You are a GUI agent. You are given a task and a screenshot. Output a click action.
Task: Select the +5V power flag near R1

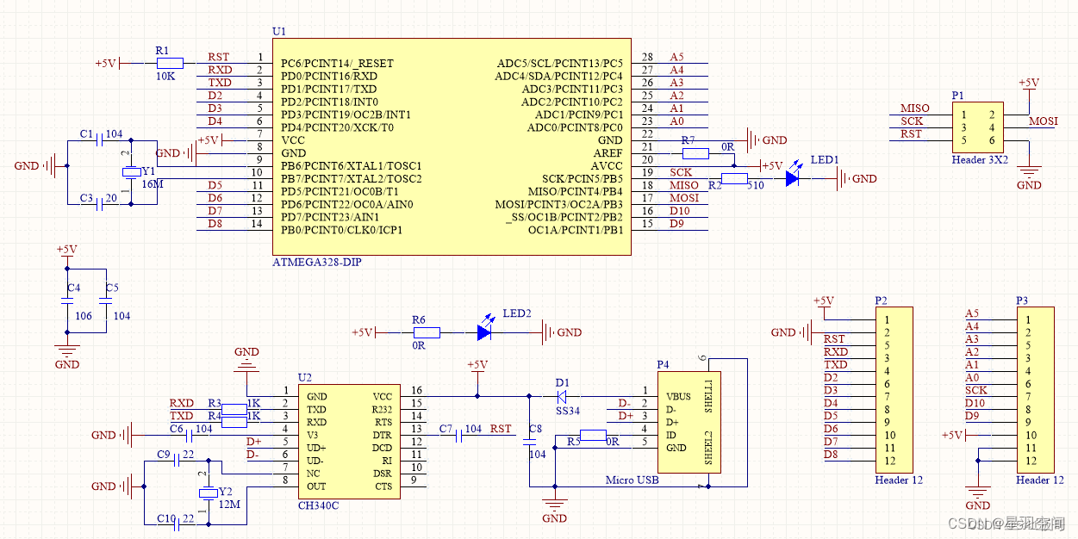pyautogui.click(x=107, y=62)
